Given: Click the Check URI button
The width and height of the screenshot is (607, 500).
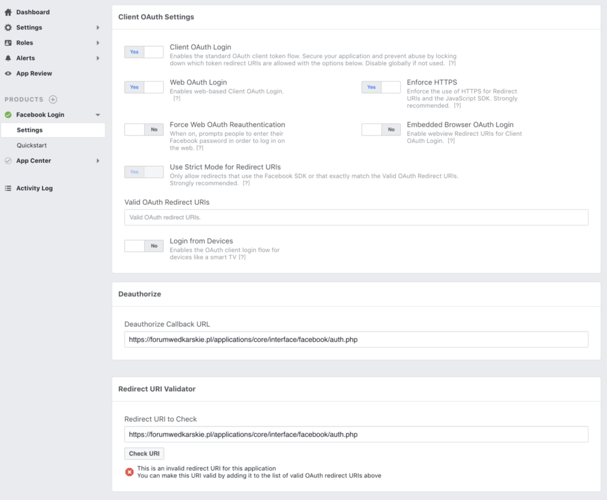Looking at the screenshot, I should click(x=144, y=453).
